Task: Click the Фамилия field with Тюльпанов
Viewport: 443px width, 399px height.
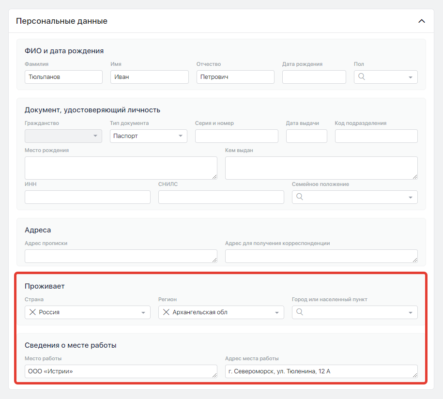Action: click(63, 77)
